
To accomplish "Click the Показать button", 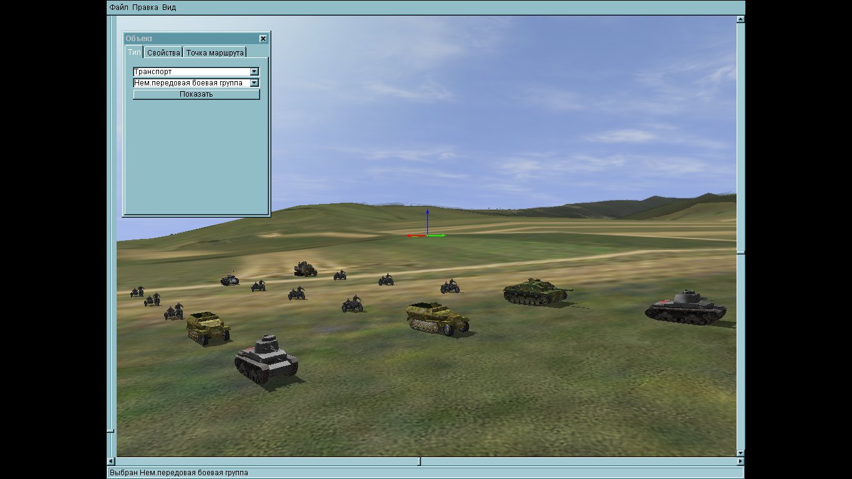I will pyautogui.click(x=196, y=94).
